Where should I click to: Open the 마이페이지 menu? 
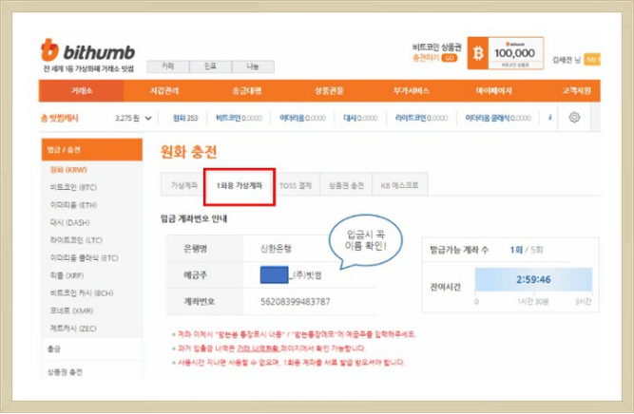(x=493, y=90)
